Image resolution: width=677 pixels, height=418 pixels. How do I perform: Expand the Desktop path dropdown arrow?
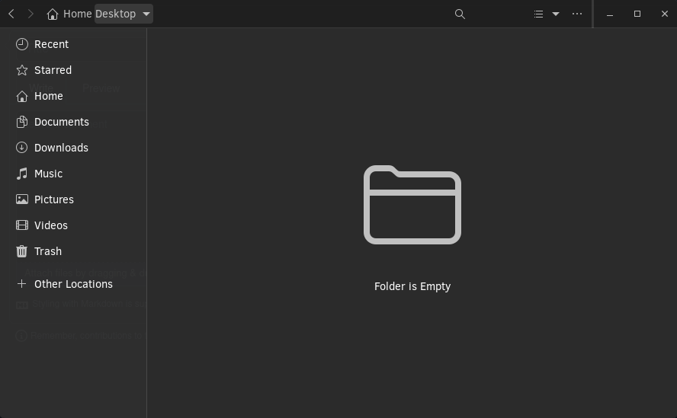pos(146,14)
